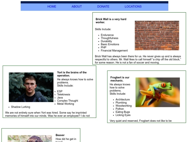This screenshot has width=189, height=142.
Task: Click the brick wall photo
Action: (x=157, y=35)
